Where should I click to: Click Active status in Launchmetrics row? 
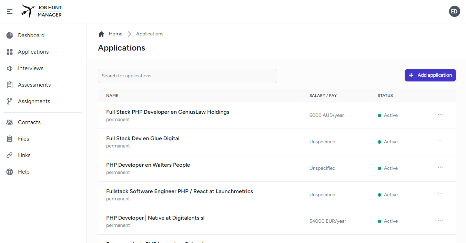click(388, 195)
